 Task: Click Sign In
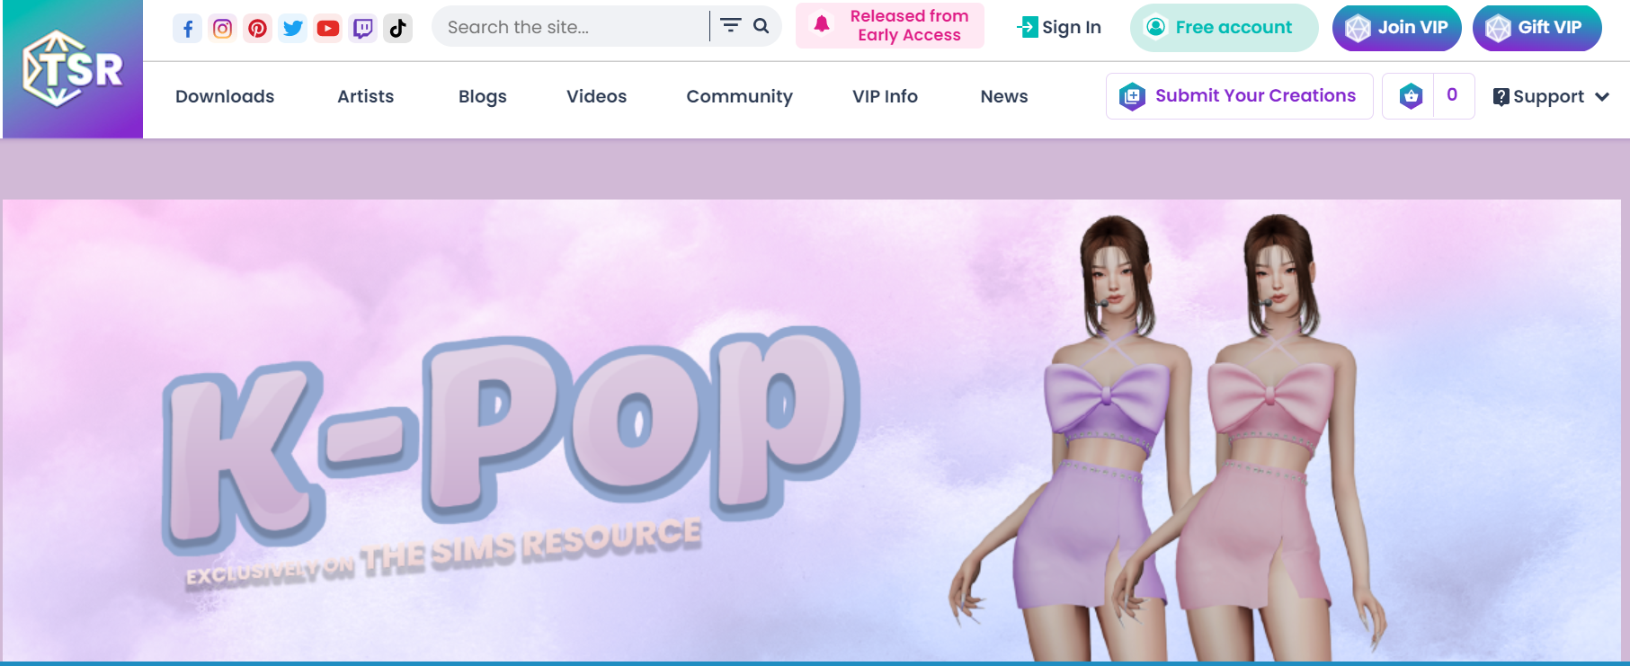coord(1059,28)
